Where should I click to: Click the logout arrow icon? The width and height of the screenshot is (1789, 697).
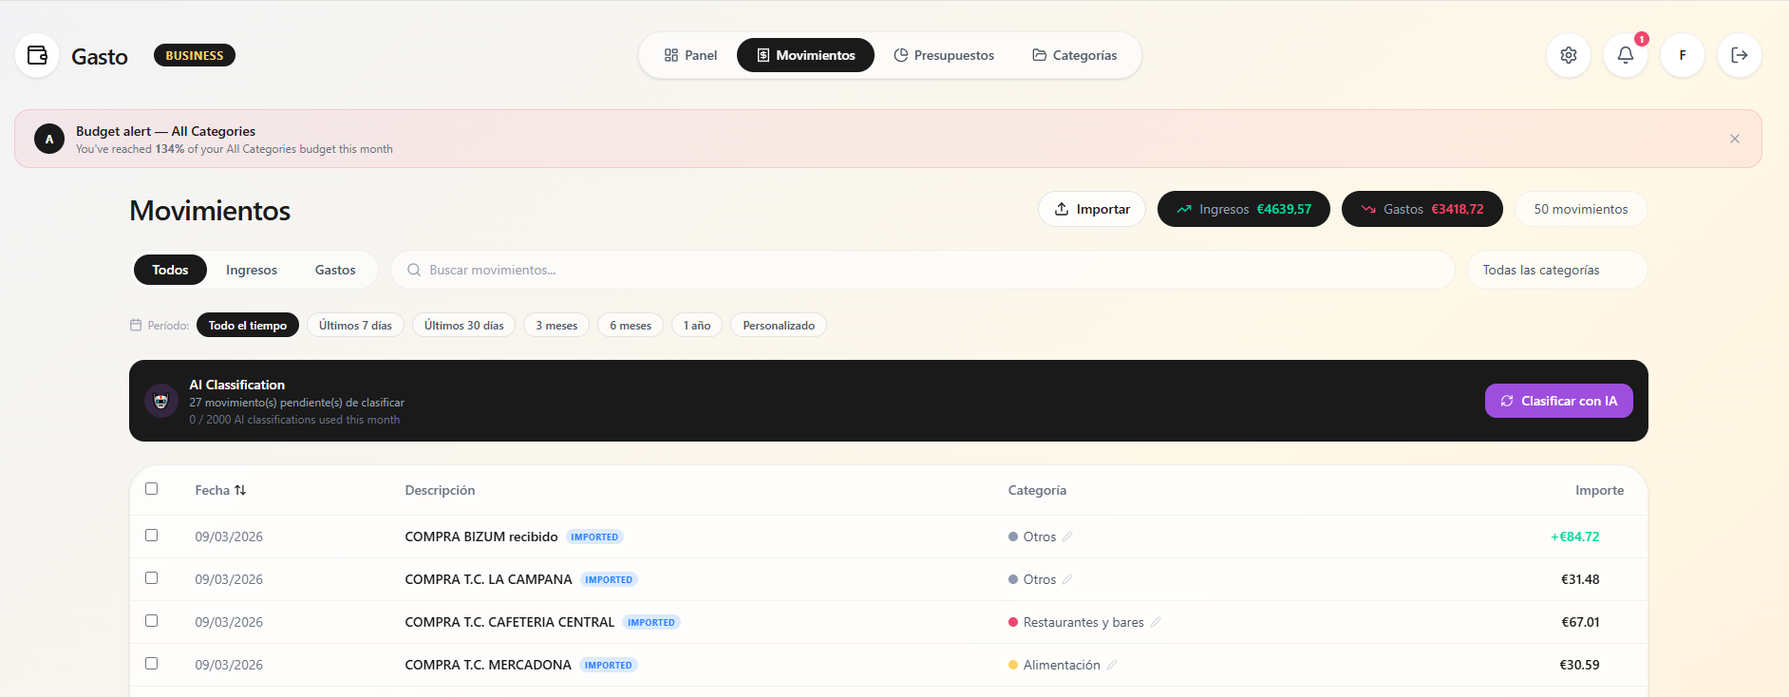(x=1739, y=55)
